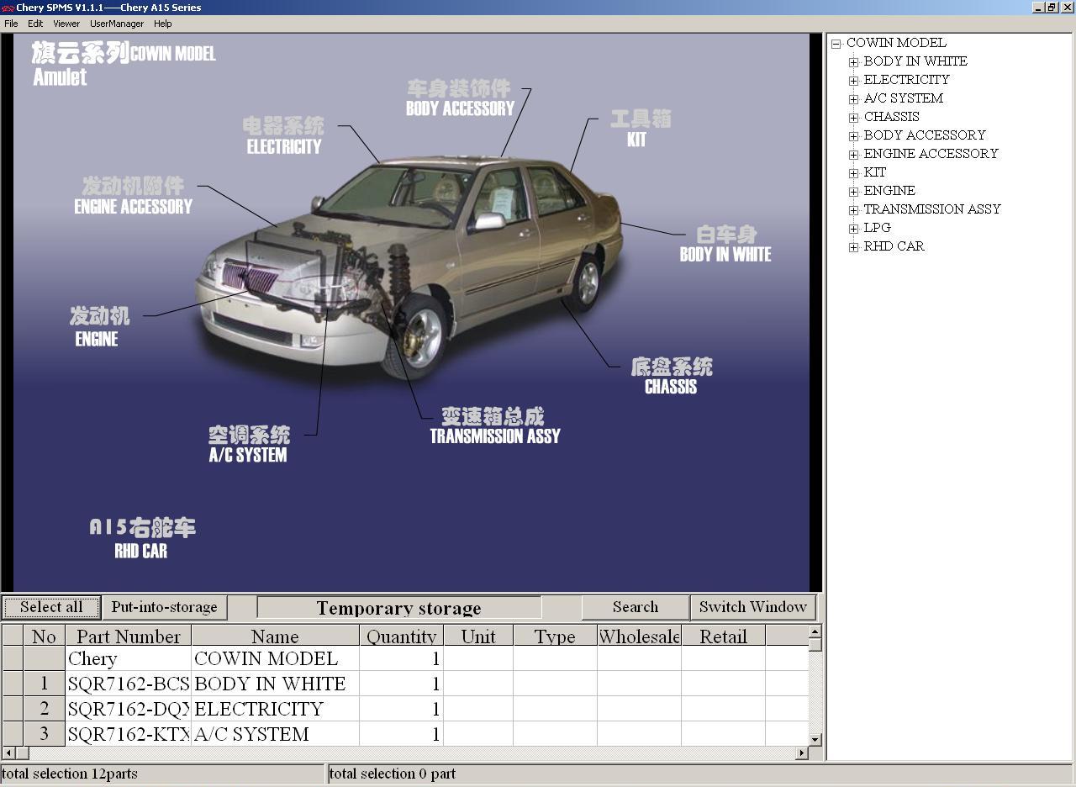Select BODY IN WHITE in the tree
This screenshot has width=1076, height=787.
(x=915, y=61)
